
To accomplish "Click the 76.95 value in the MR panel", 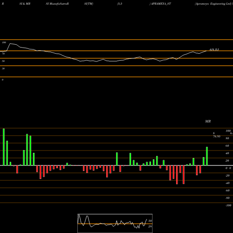I will [x=217, y=137].
